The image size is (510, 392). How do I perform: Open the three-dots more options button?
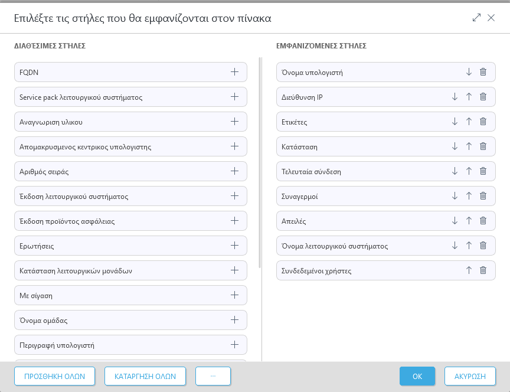click(x=213, y=376)
